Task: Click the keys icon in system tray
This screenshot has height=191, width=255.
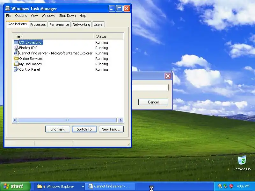Action: tap(220, 186)
